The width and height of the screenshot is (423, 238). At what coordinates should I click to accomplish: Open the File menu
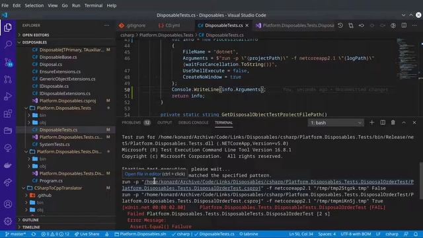tap(5, 5)
